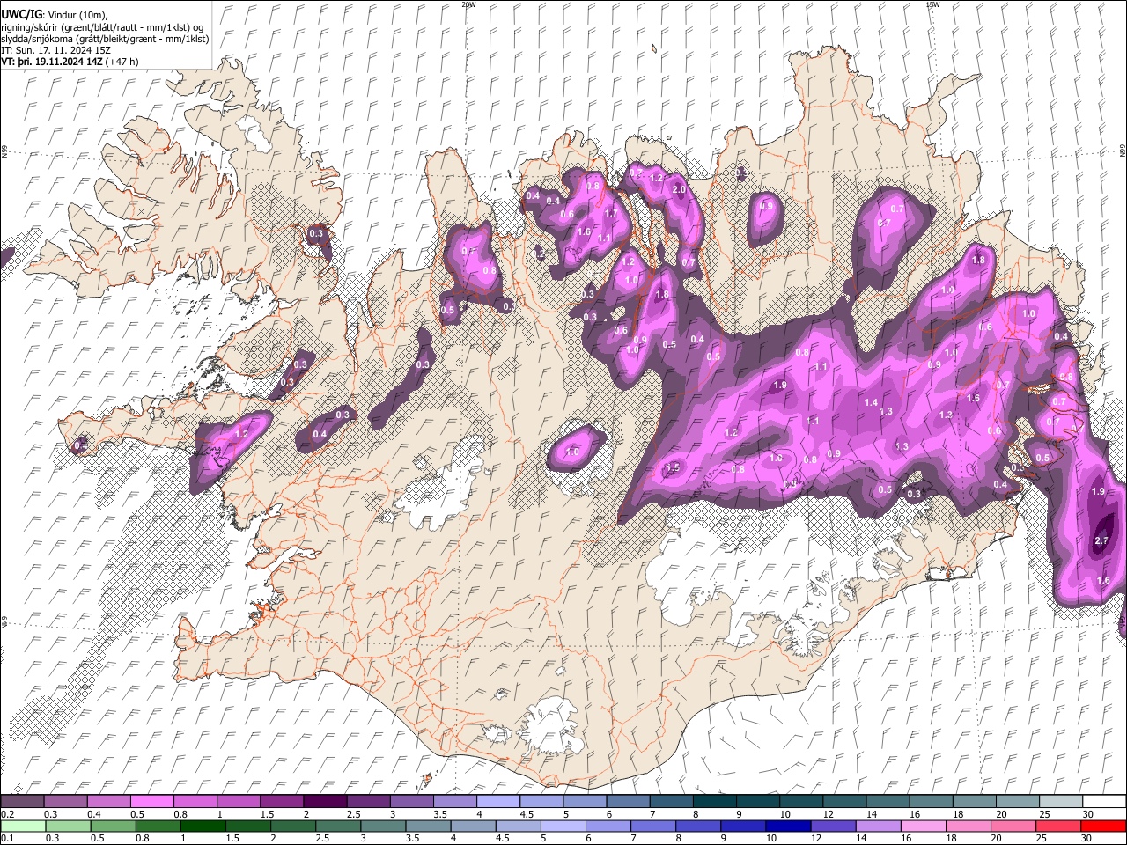This screenshot has height=845, width=1127.
Task: Select the 1–1.5 dark green swatch in rain scale
Action: (203, 826)
